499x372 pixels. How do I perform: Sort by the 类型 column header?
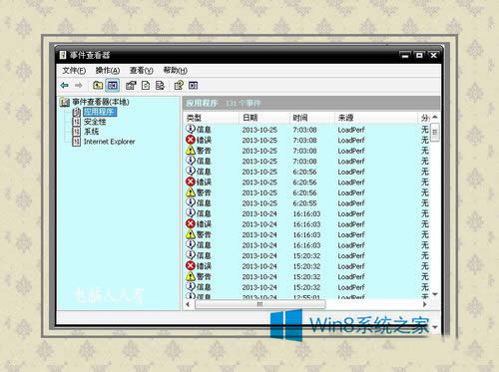pyautogui.click(x=211, y=118)
